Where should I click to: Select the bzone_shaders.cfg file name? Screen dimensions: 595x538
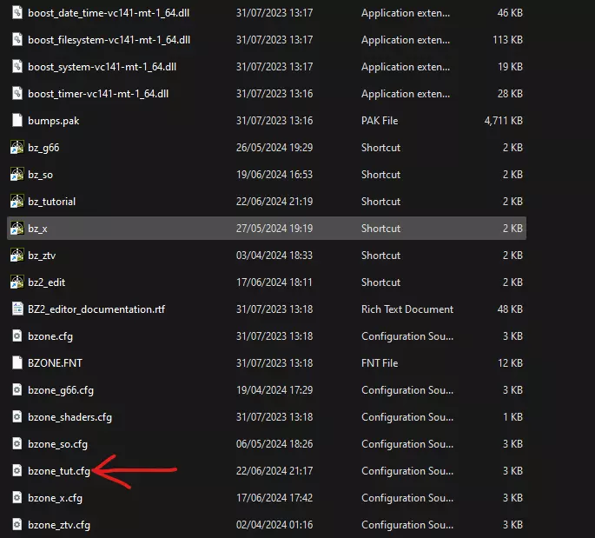(x=69, y=417)
